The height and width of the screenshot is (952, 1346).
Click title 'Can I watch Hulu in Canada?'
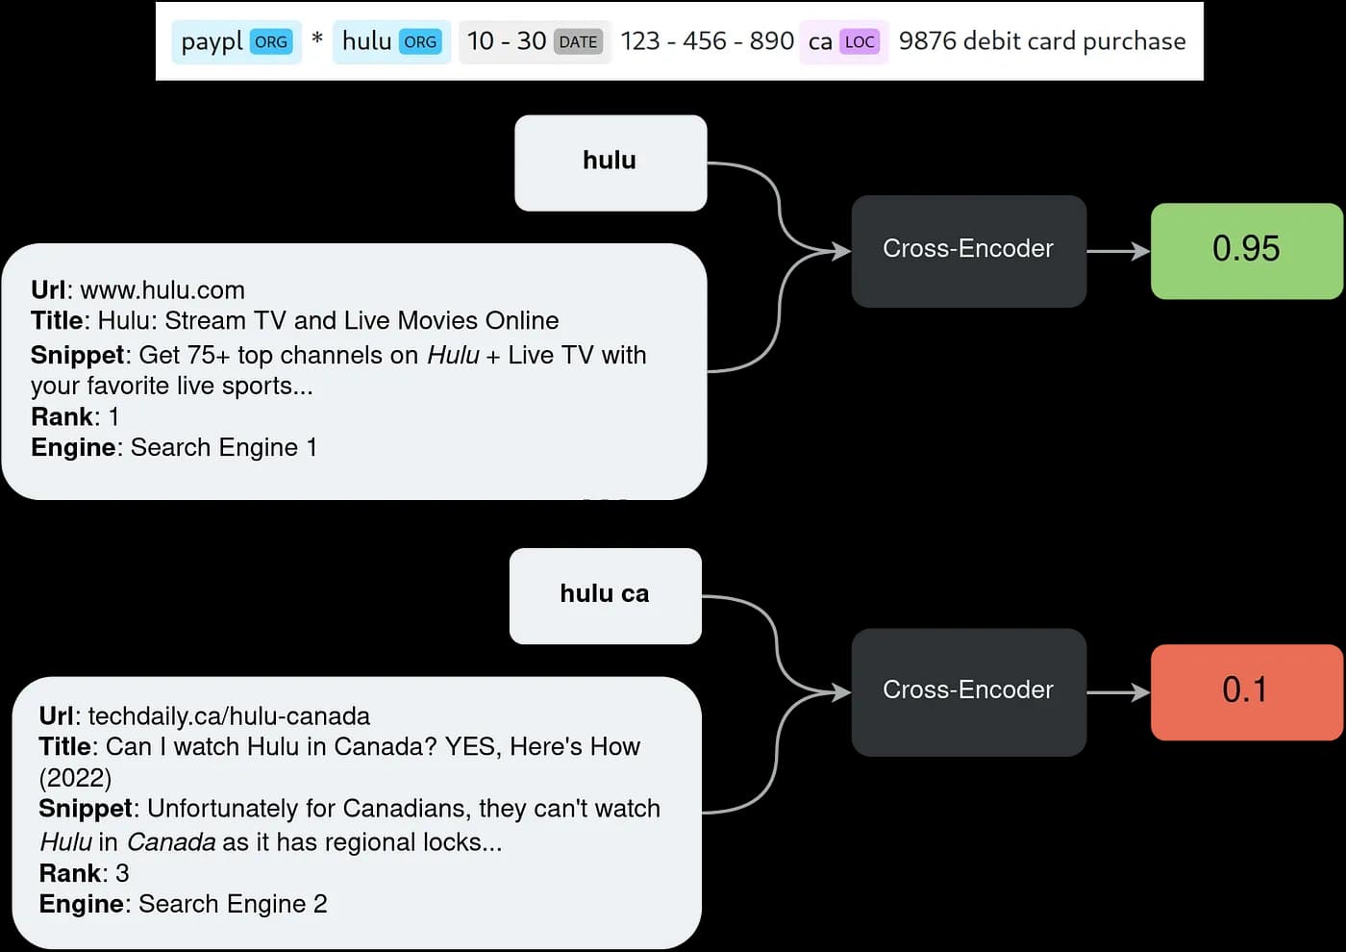tap(271, 747)
